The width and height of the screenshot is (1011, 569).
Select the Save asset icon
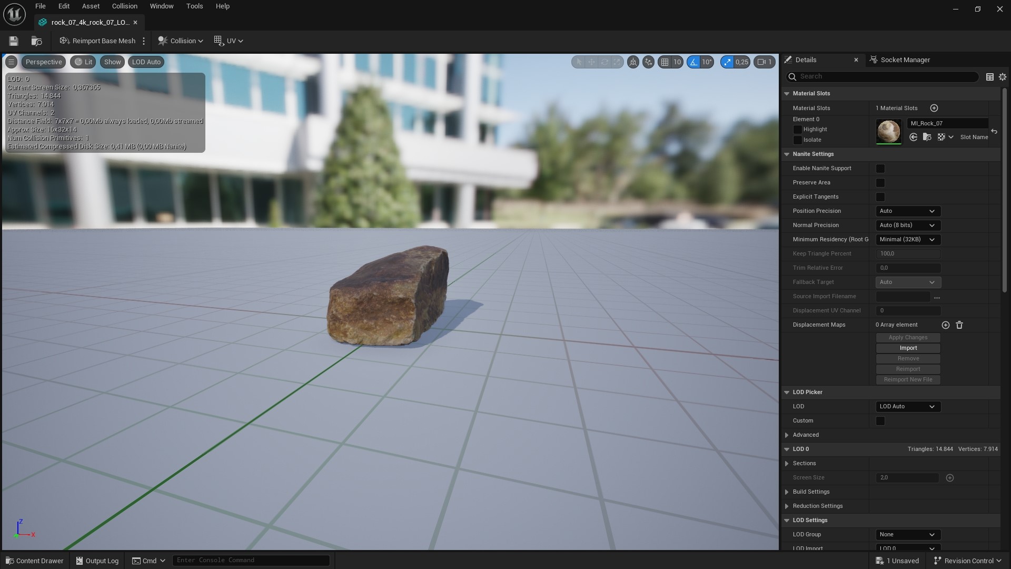pos(13,41)
